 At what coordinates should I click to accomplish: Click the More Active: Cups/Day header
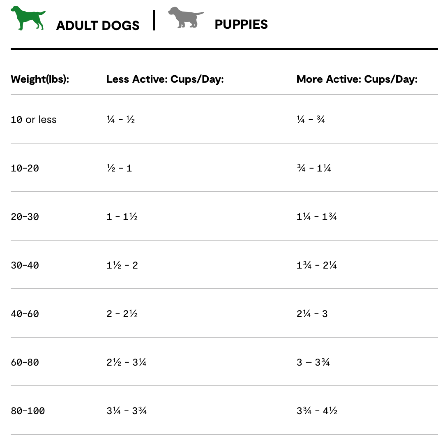357,79
